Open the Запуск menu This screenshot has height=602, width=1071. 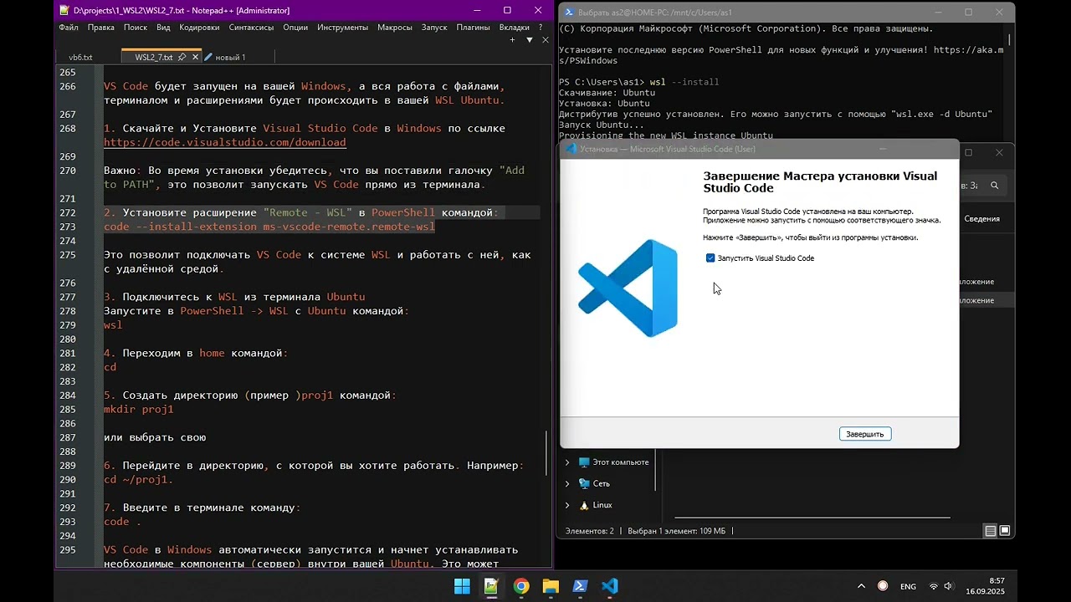pos(434,27)
